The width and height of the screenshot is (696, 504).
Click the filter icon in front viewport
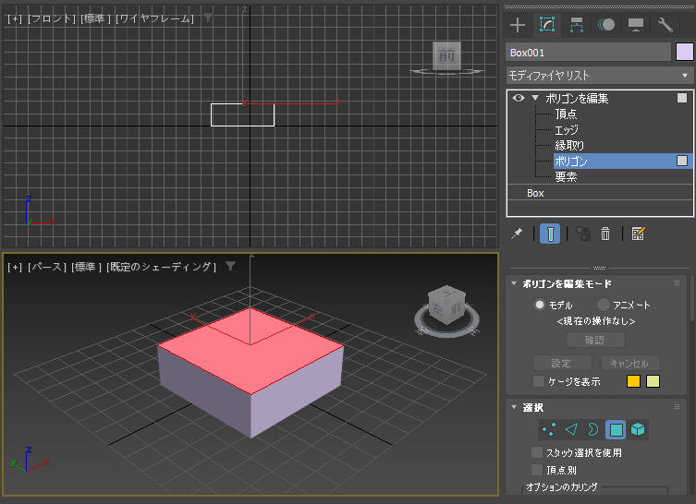coord(208,18)
